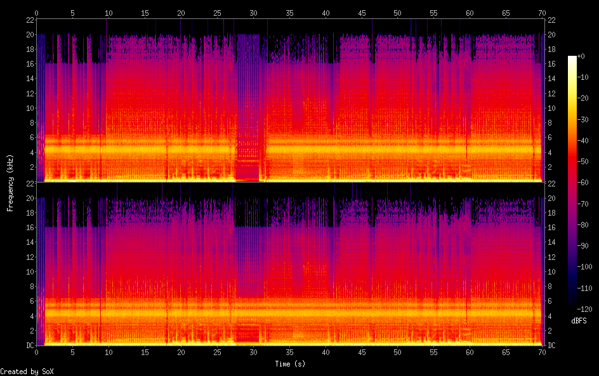Click the "-20" color scale label
Screen dimensions: 599x376
583,98
